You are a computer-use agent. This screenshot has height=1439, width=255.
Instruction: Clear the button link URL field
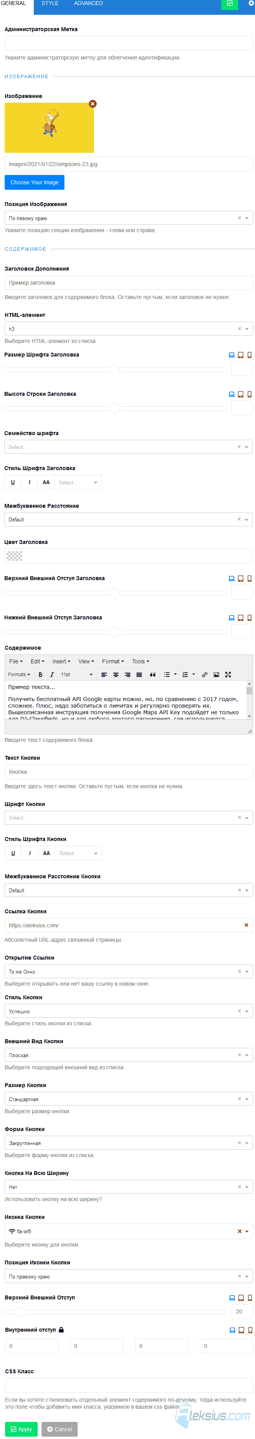(x=246, y=925)
